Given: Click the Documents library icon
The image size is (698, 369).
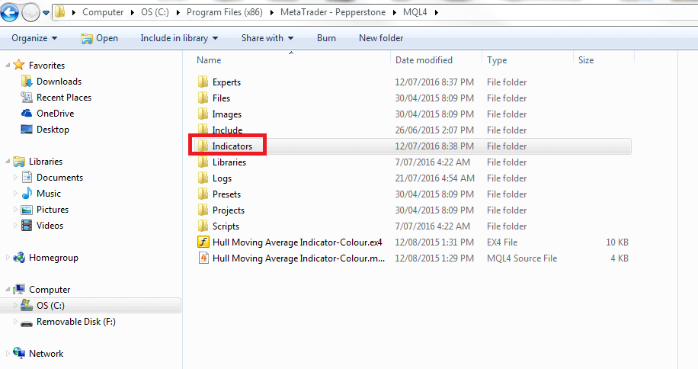Looking at the screenshot, I should click(x=27, y=177).
